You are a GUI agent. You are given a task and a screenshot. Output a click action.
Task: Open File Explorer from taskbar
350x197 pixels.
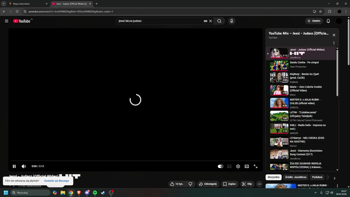click(x=63, y=193)
